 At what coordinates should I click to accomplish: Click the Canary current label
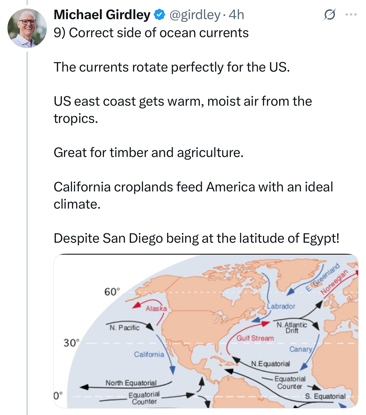[301, 349]
